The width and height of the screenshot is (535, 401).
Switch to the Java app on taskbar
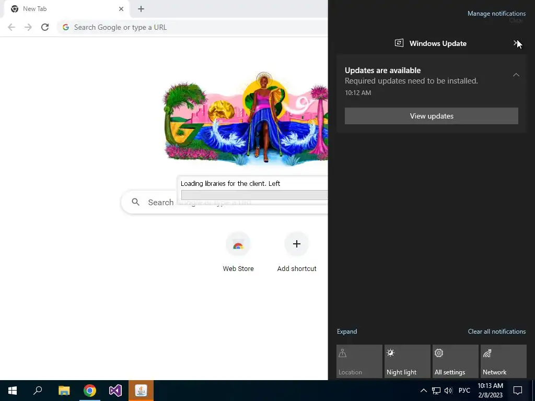[x=141, y=391]
